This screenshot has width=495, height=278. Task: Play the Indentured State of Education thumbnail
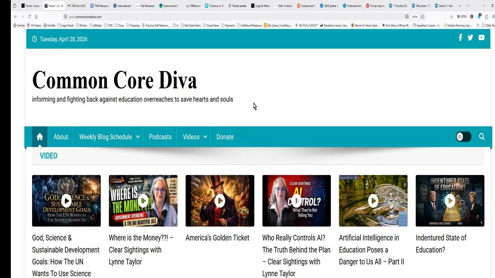click(x=450, y=201)
